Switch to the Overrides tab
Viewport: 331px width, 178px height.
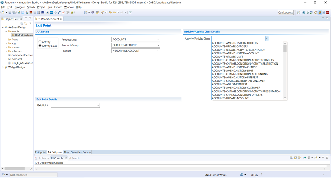point(76,152)
